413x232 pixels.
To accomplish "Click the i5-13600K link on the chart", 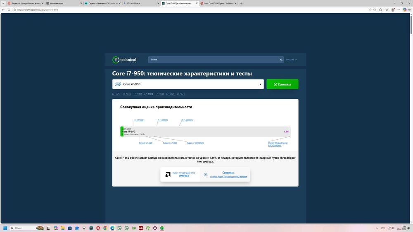I will (x=163, y=120).
